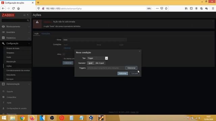Bookmark this page with star icon
This screenshot has width=216, height=121.
pyautogui.click(x=166, y=8)
